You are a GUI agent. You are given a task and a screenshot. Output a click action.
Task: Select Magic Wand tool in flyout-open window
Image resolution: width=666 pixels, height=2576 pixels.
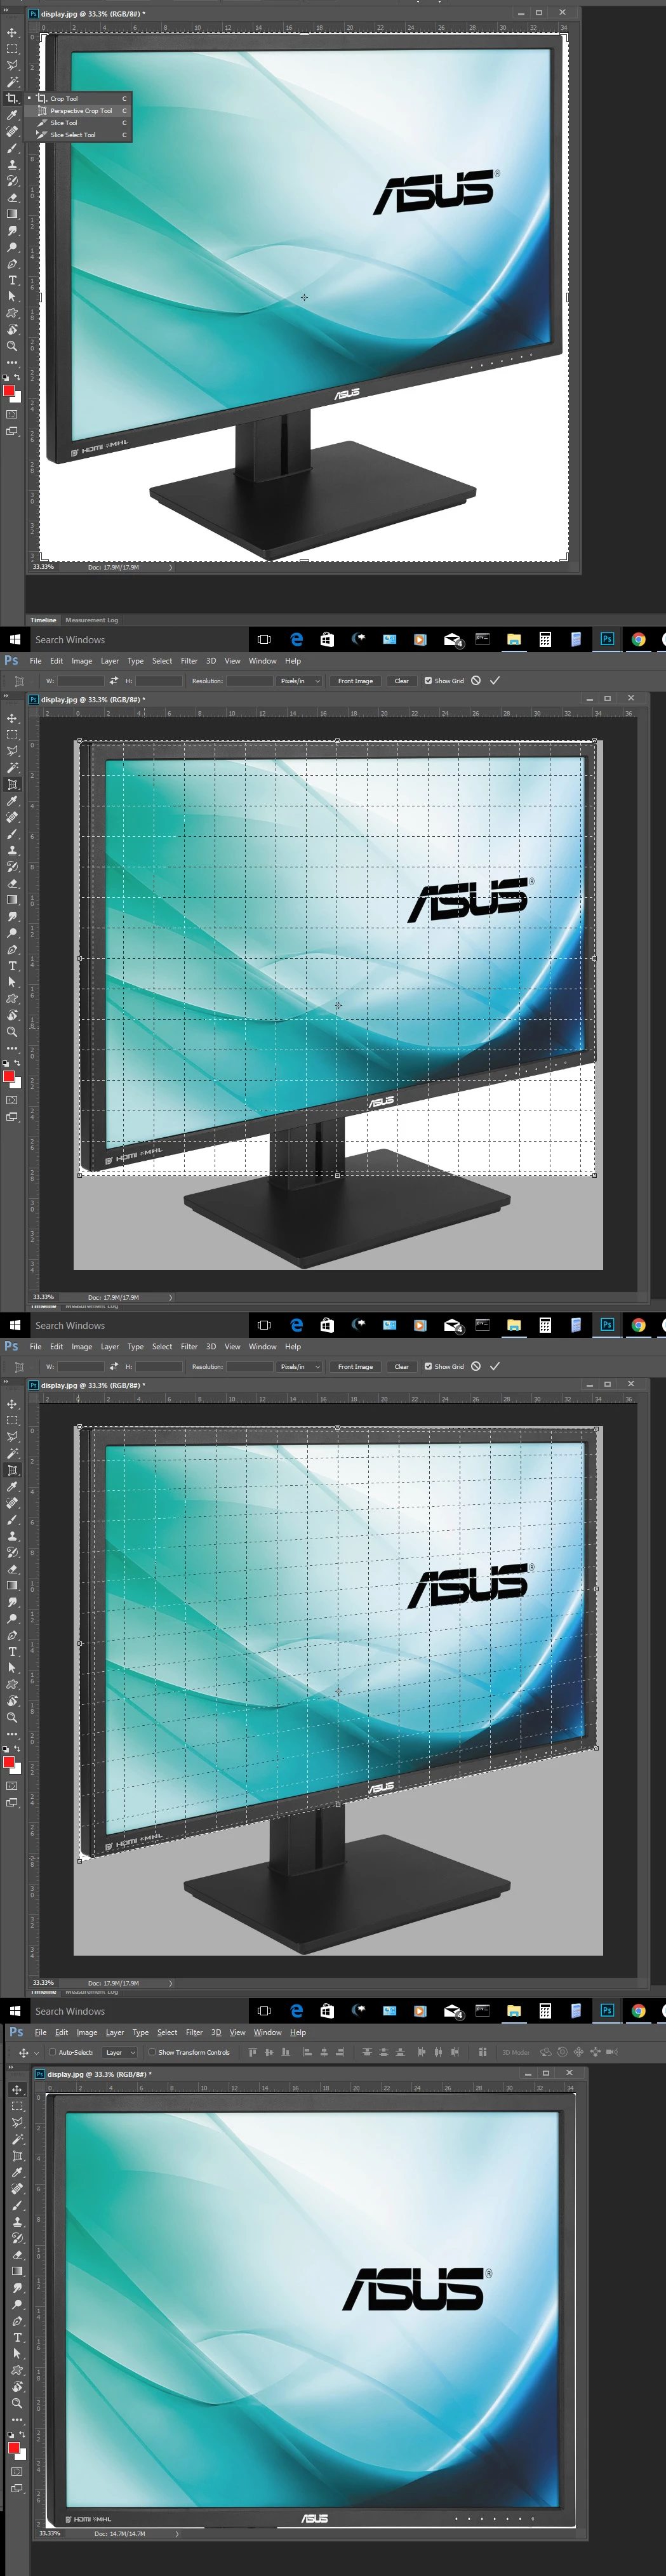[x=12, y=82]
